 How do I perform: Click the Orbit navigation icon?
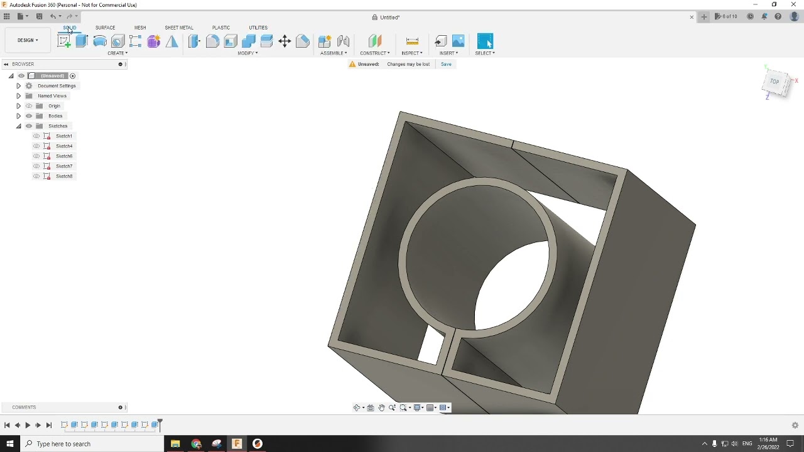pos(357,407)
